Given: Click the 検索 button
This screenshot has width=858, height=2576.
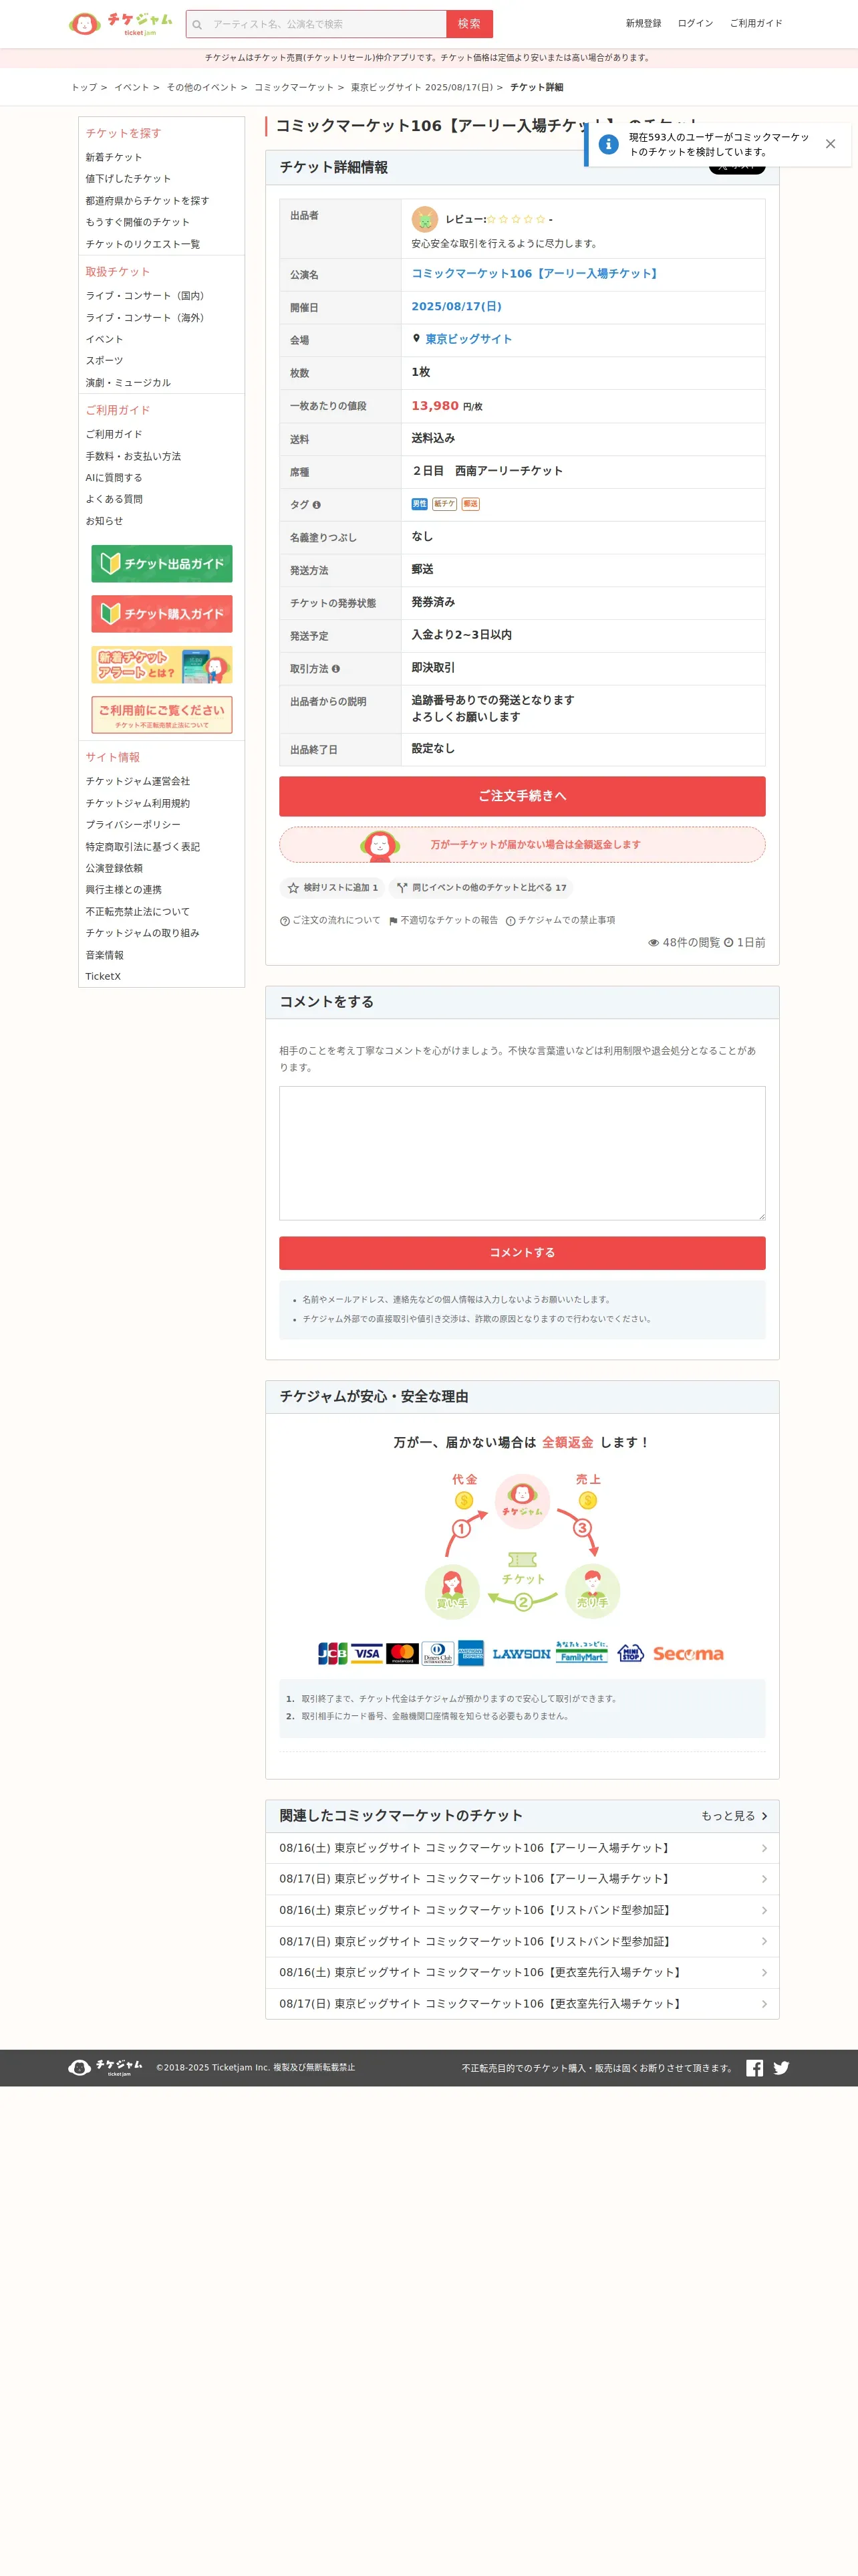Looking at the screenshot, I should (470, 24).
